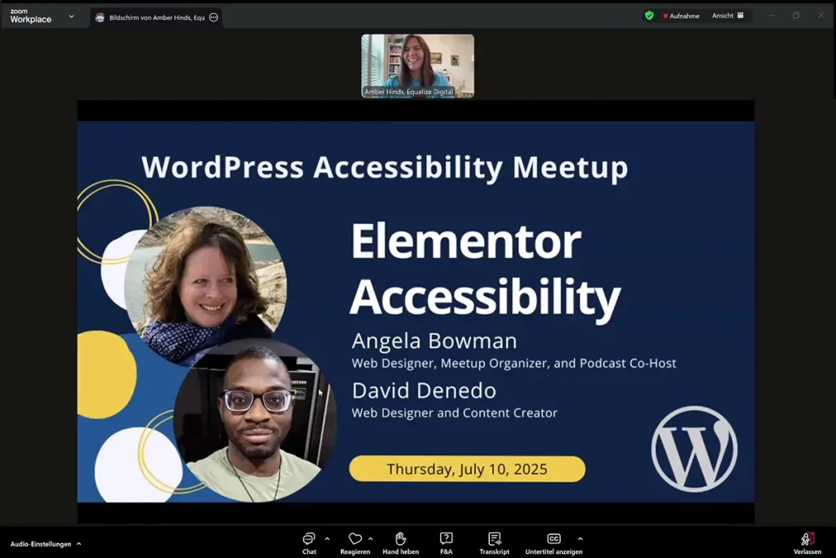Toggle Untertitel anzeigen captions
The height and width of the screenshot is (558, 836).
pos(554,543)
